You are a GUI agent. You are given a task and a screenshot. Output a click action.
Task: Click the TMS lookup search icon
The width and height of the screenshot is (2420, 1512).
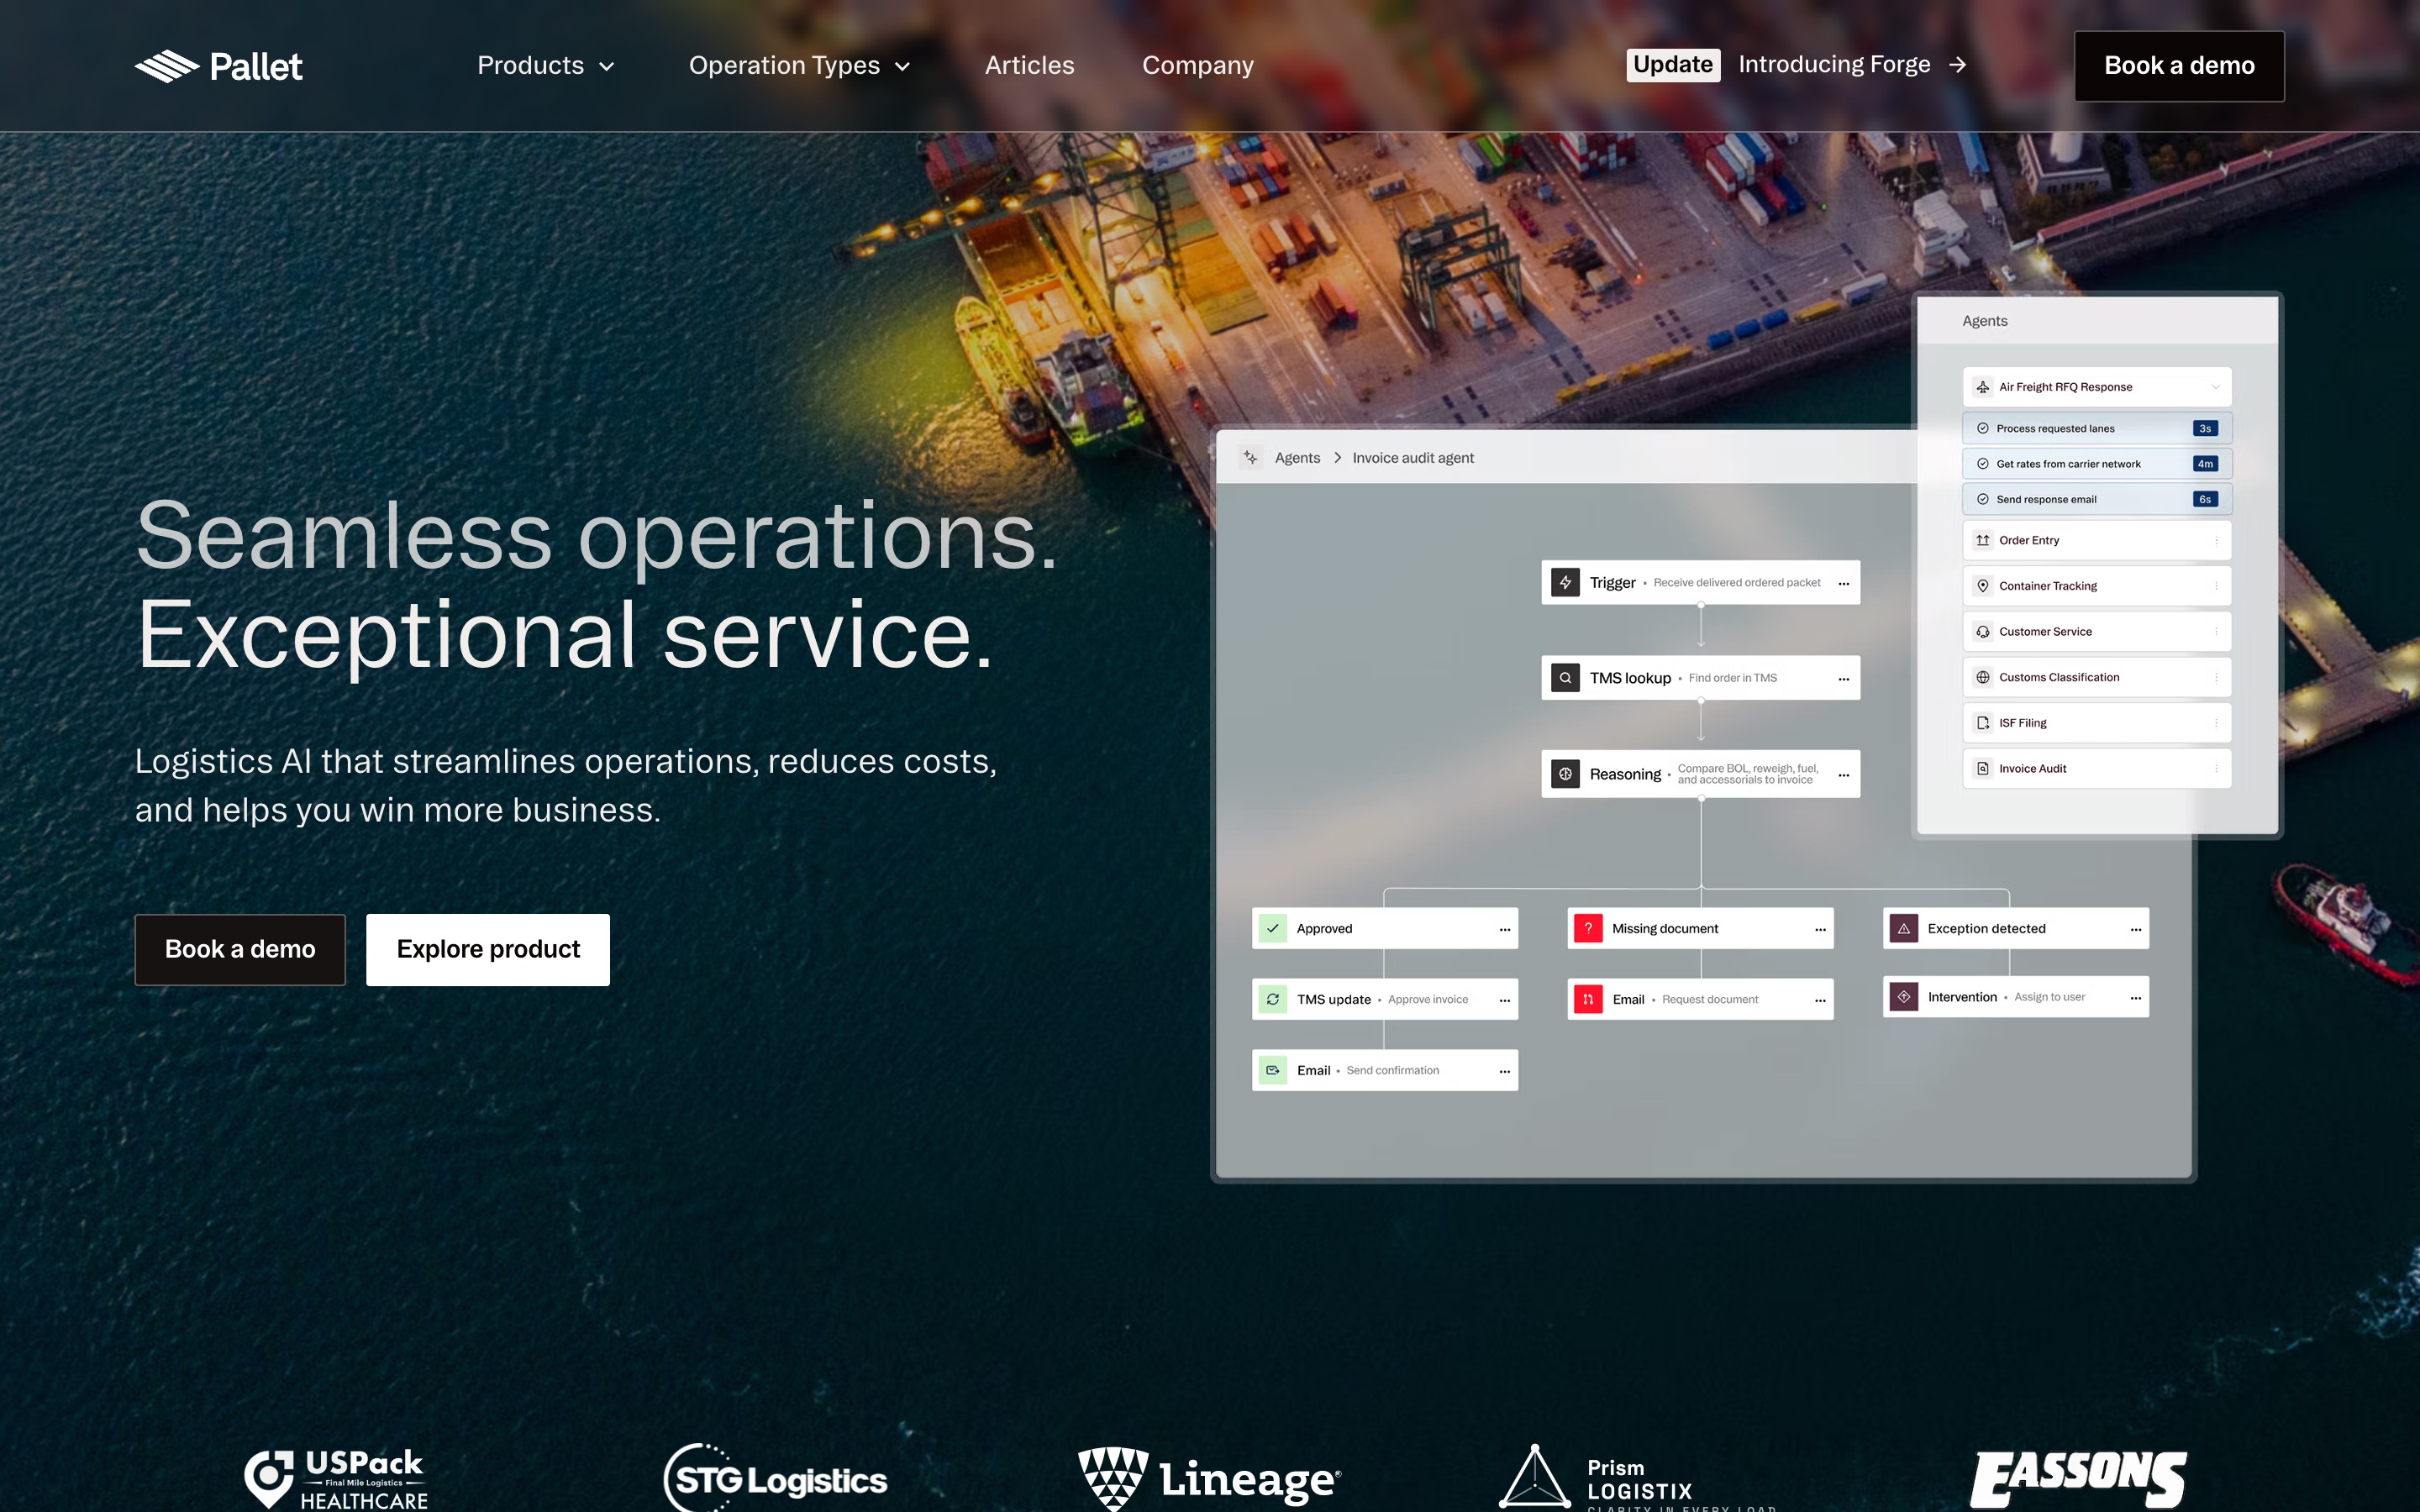1566,678
